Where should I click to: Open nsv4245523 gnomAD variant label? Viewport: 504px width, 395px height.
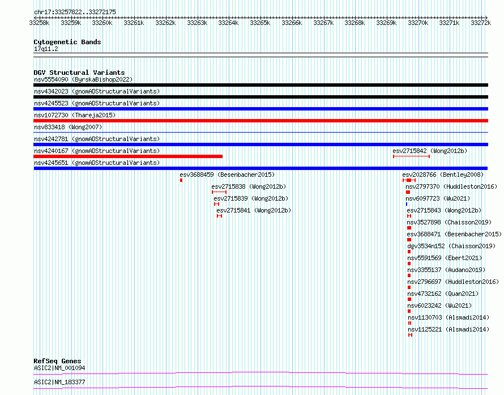click(x=97, y=103)
